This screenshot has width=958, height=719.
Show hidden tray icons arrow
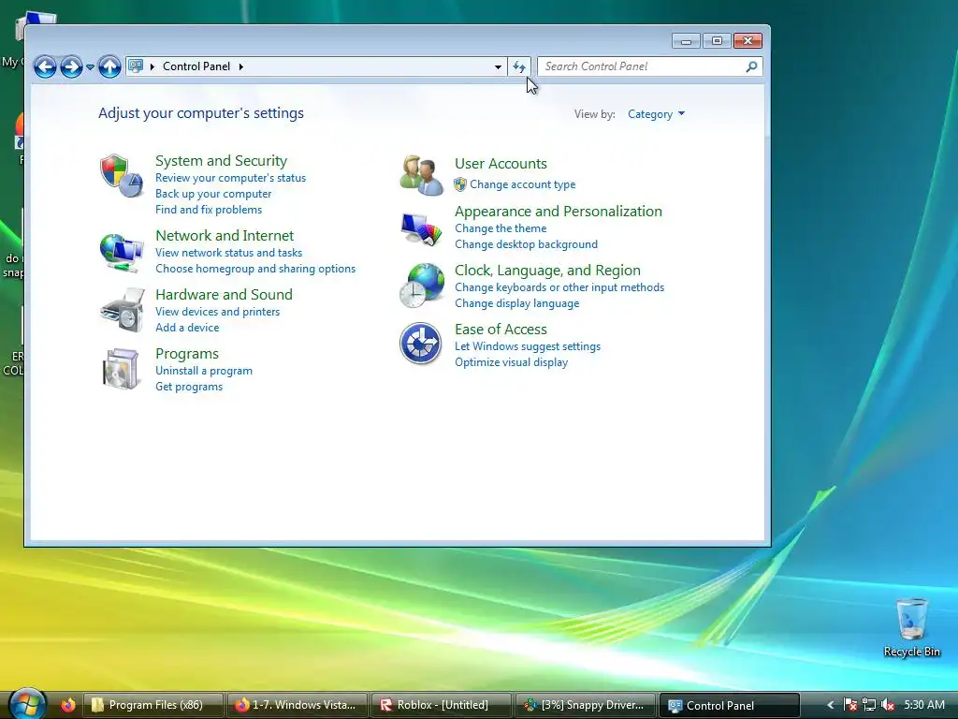831,705
